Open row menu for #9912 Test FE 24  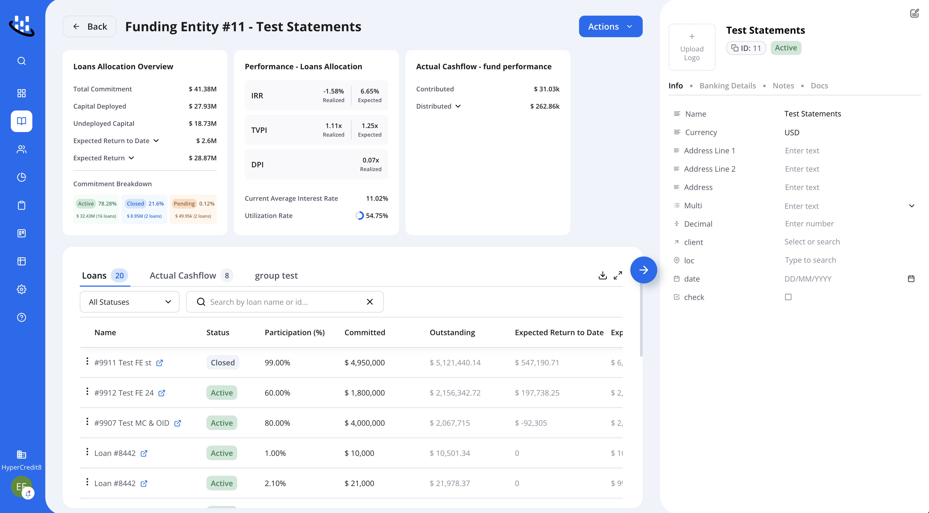click(x=87, y=391)
